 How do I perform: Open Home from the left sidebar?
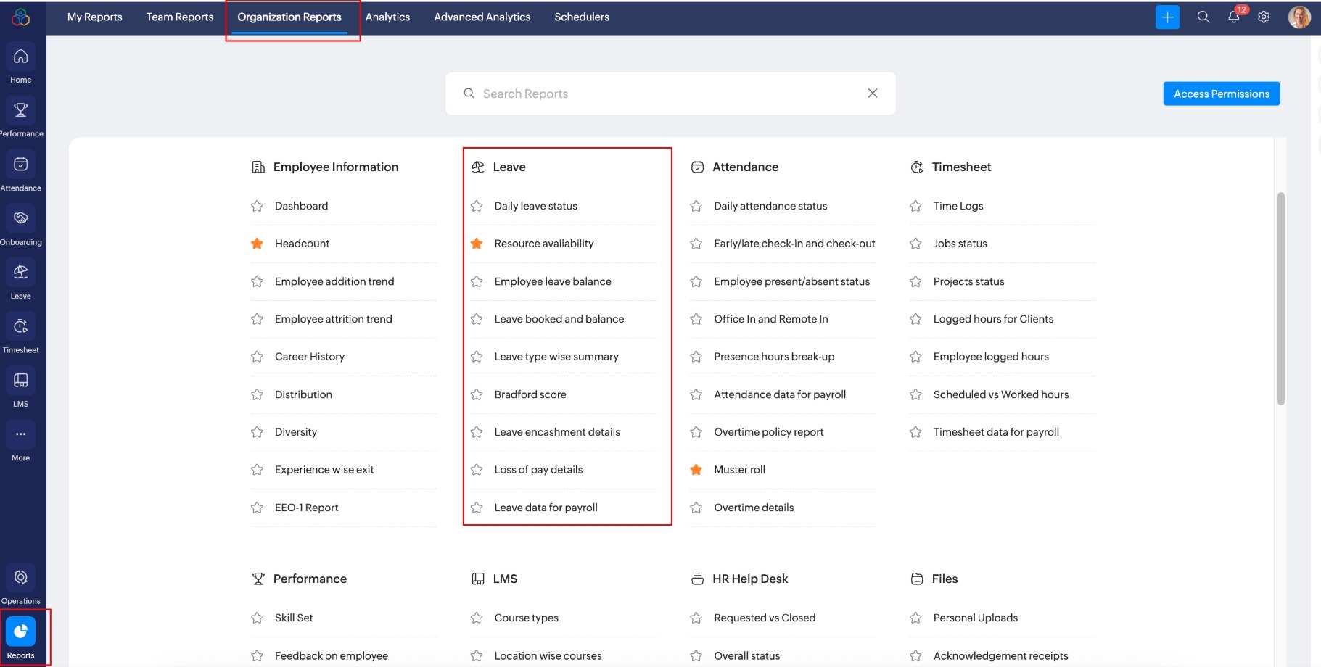click(20, 64)
